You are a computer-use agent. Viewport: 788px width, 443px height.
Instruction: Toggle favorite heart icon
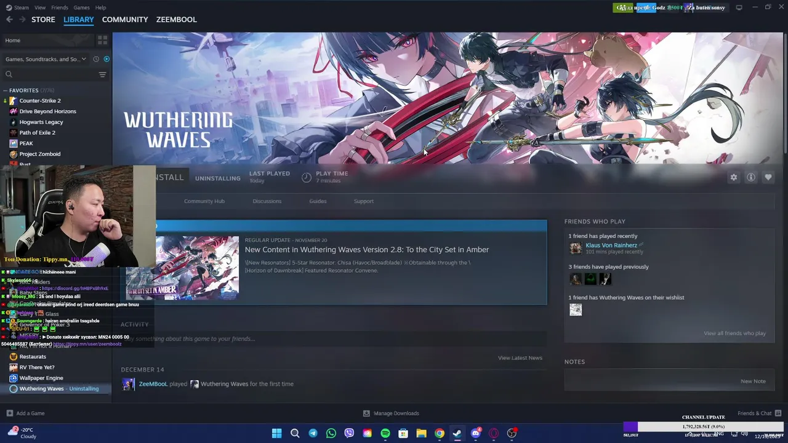[x=768, y=177]
